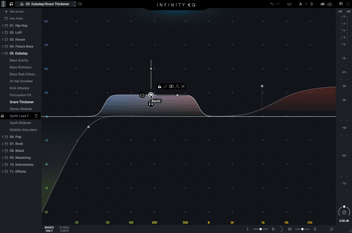The height and width of the screenshot is (233, 352).
Task: Click the redo arrow icon
Action: pyautogui.click(x=278, y=4)
